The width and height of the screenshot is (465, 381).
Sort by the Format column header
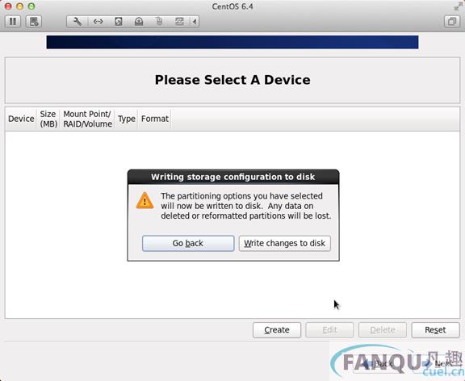click(x=155, y=119)
